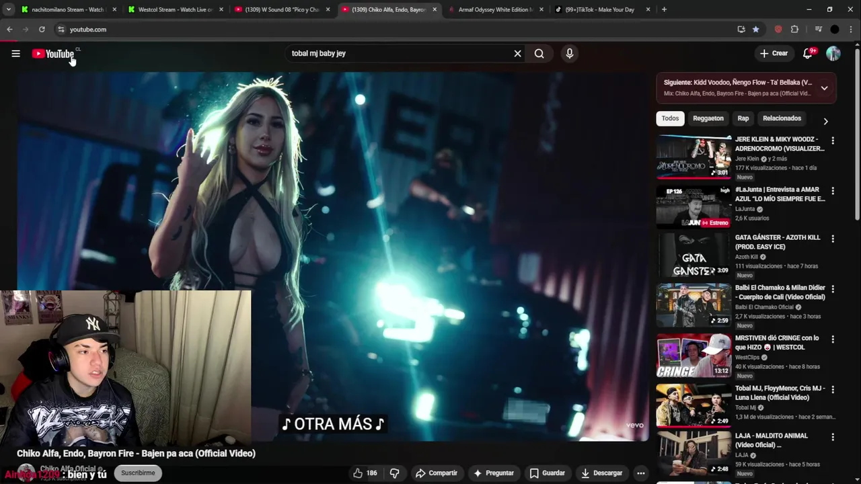Switch to nachitomilano Stream tab

[x=67, y=9]
